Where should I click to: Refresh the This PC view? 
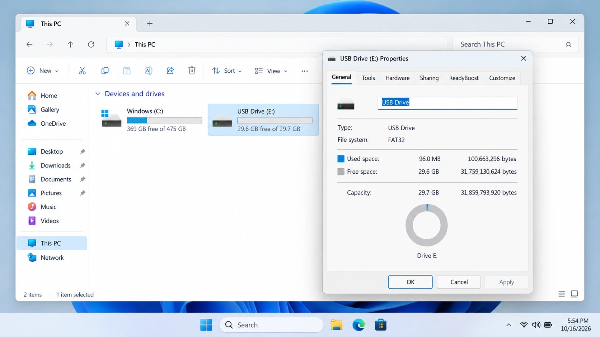click(x=91, y=44)
